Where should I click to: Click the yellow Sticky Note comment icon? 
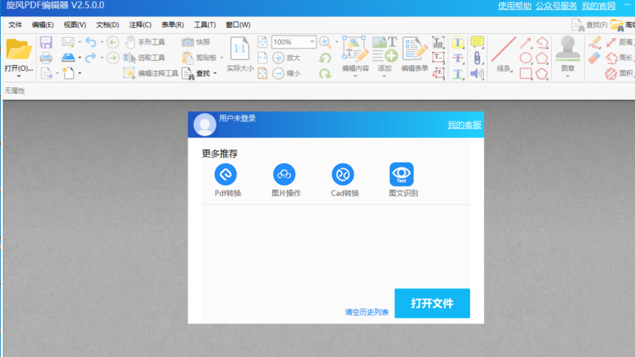coord(477,42)
